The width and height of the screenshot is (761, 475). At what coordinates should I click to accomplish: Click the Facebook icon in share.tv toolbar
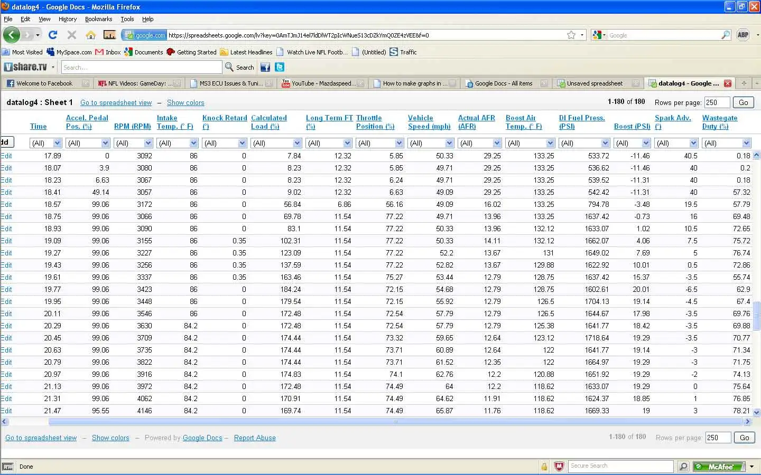point(265,67)
